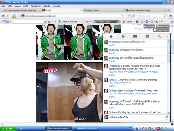
Task: Click the +26 °C weather button
Action: 86,22
